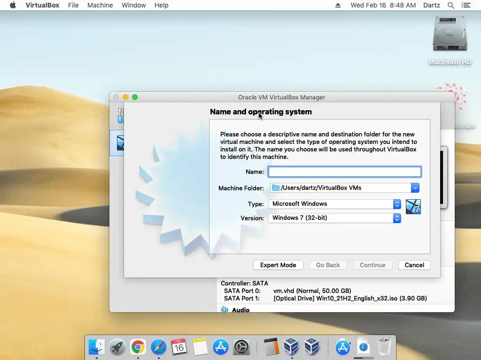Open Google Chrome from the dock

pyautogui.click(x=138, y=347)
